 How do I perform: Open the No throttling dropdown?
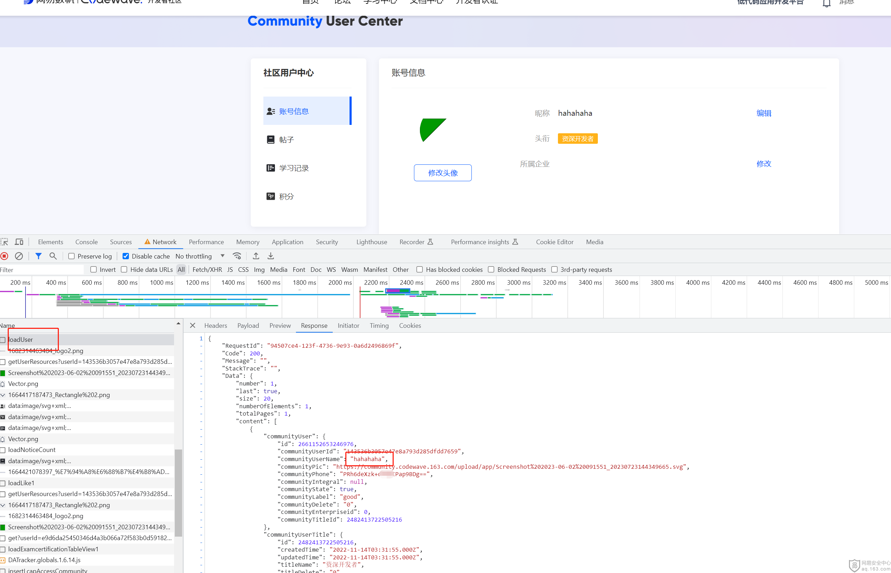click(x=200, y=256)
